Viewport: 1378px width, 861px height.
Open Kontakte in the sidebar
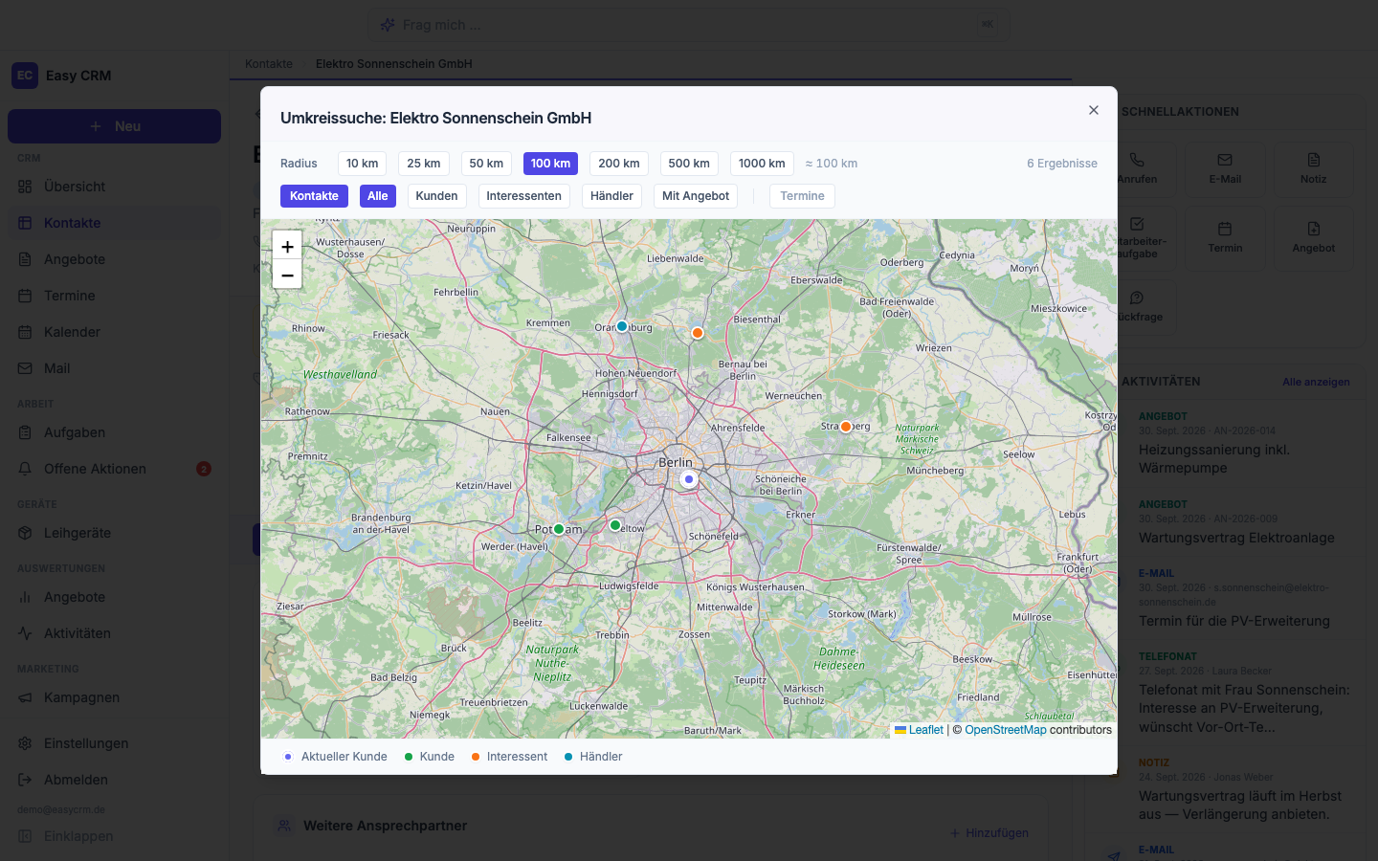(114, 223)
